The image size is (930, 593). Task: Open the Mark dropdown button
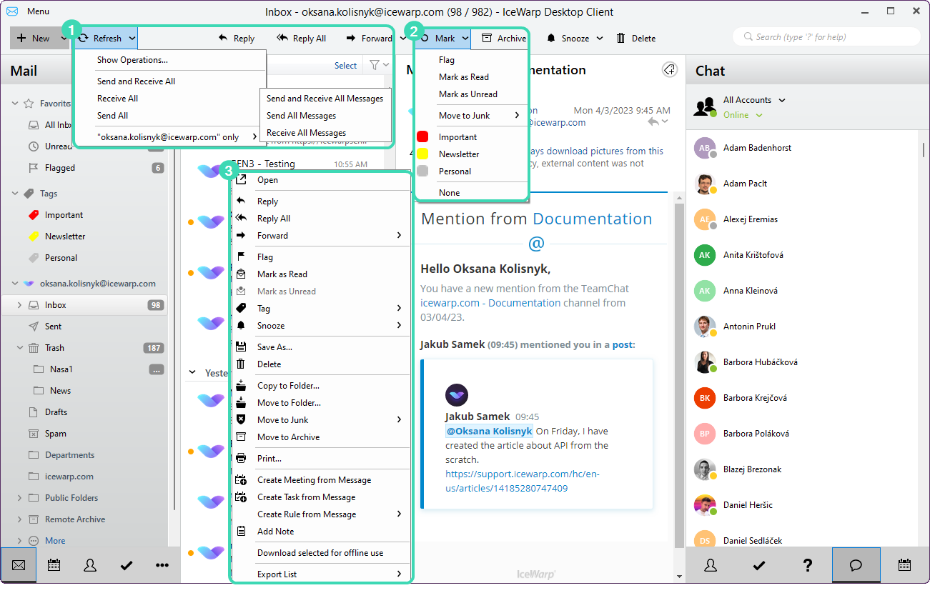click(x=445, y=39)
